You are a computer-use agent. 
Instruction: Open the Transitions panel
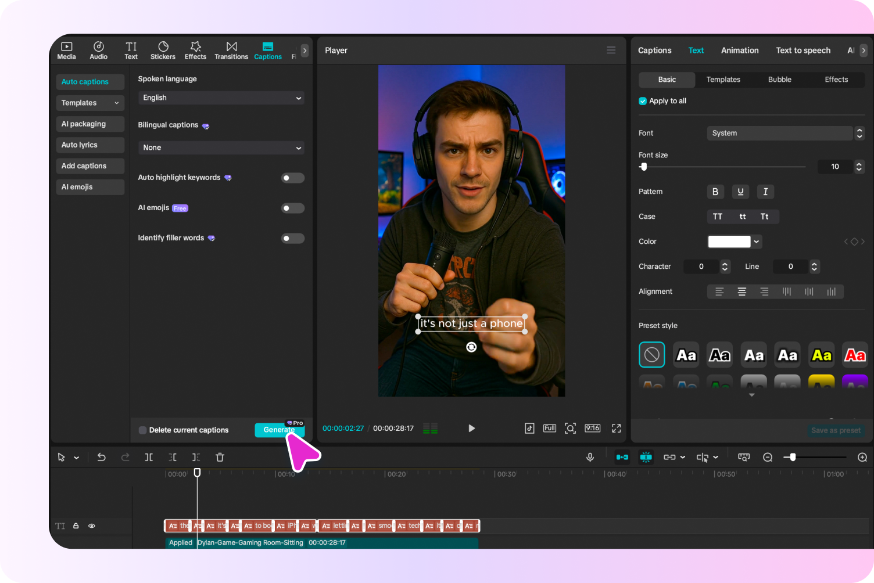(231, 50)
